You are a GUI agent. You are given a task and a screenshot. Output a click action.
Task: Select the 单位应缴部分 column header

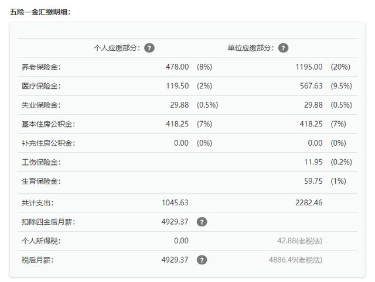[251, 48]
